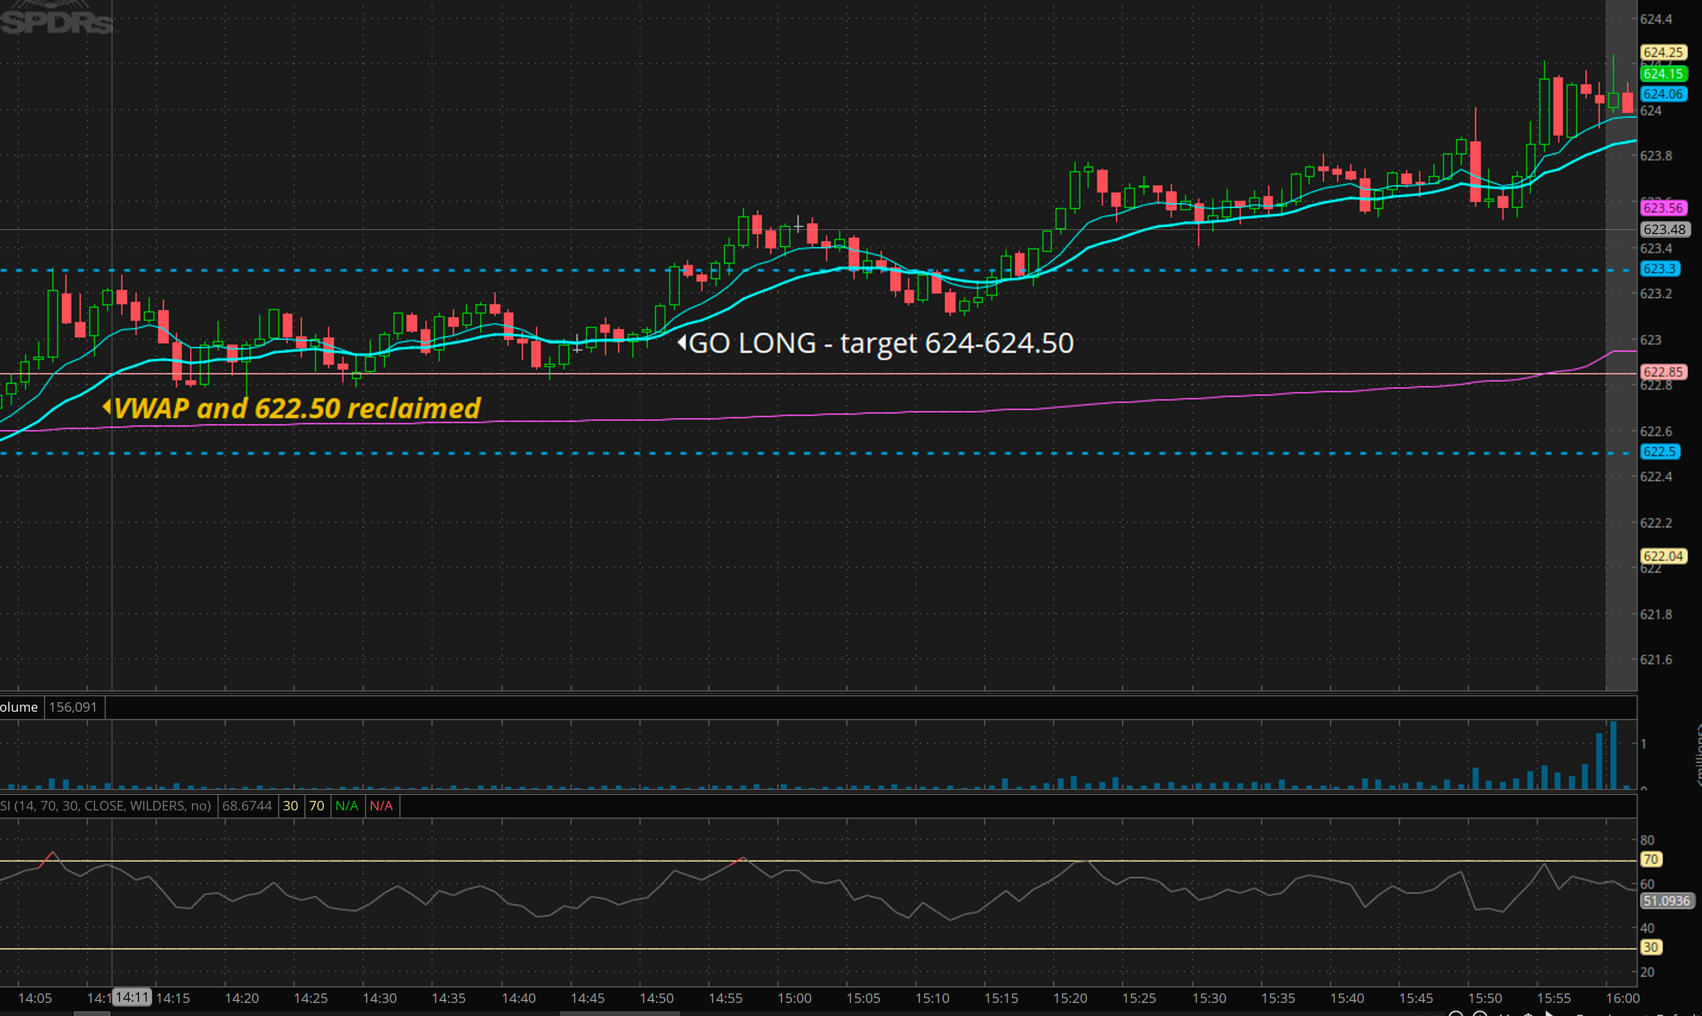
Task: Click the Volume study label
Action: tap(19, 707)
